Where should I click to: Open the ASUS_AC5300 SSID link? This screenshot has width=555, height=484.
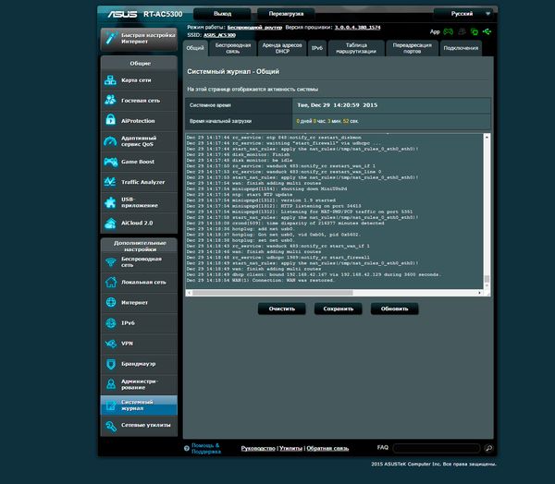pyautogui.click(x=219, y=35)
